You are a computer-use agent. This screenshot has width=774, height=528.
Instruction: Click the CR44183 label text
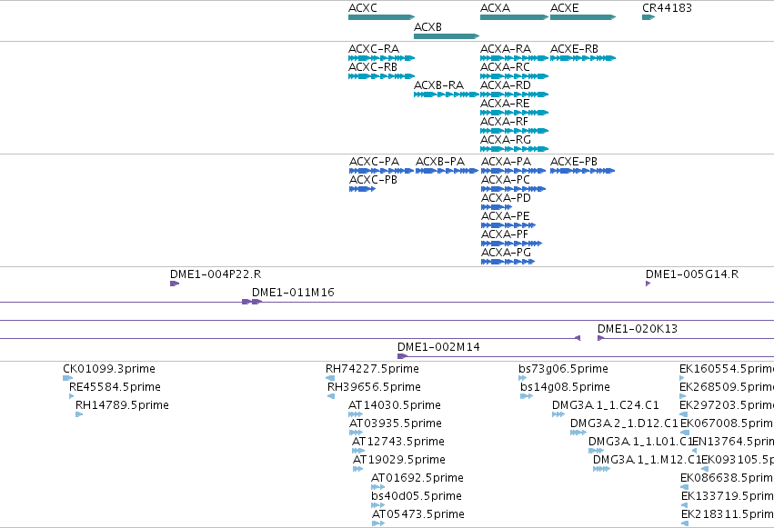667,8
